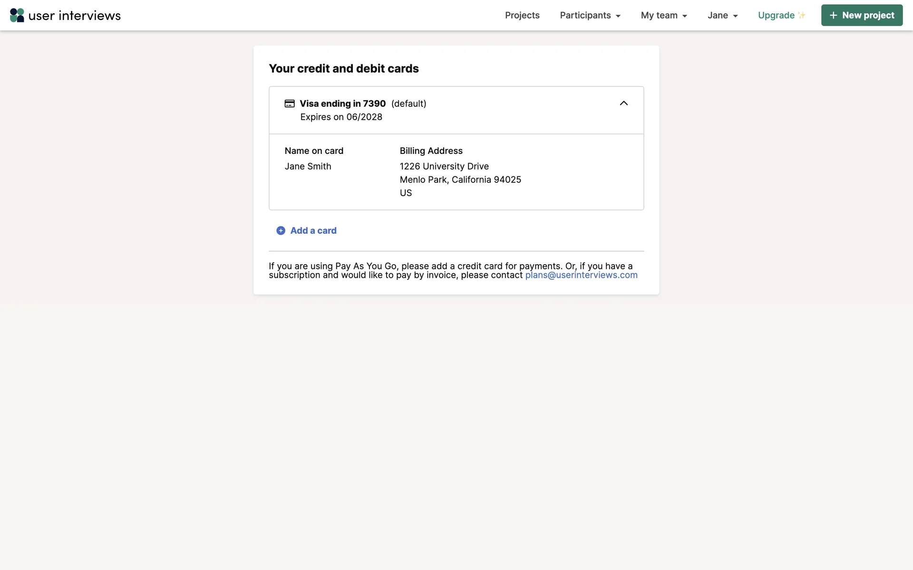
Task: Open the Participants dropdown menu
Action: tap(585, 15)
